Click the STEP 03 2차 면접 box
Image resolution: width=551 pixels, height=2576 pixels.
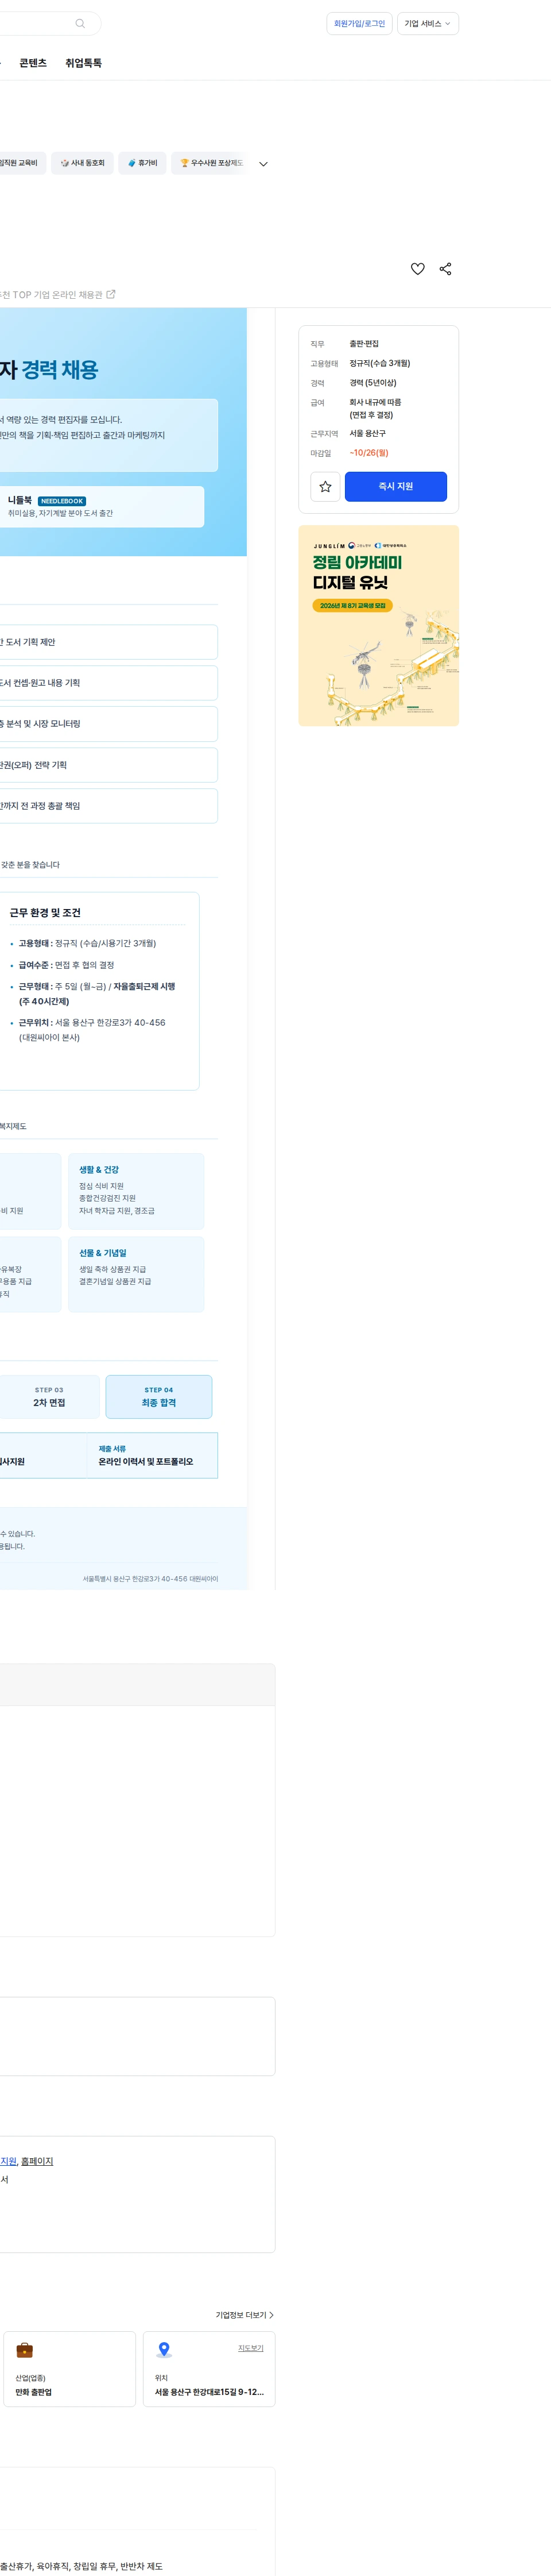point(49,1397)
